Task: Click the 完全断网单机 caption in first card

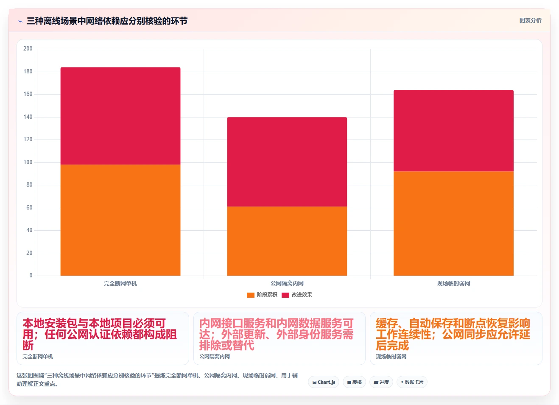Action: pyautogui.click(x=38, y=357)
